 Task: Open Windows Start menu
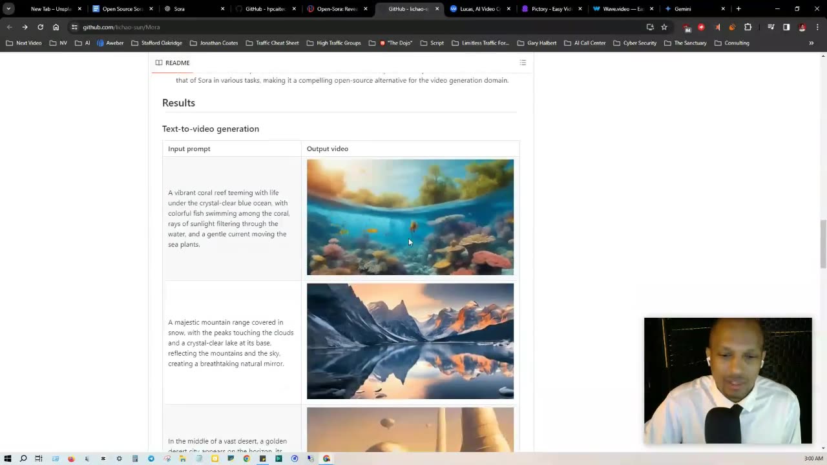(8, 459)
